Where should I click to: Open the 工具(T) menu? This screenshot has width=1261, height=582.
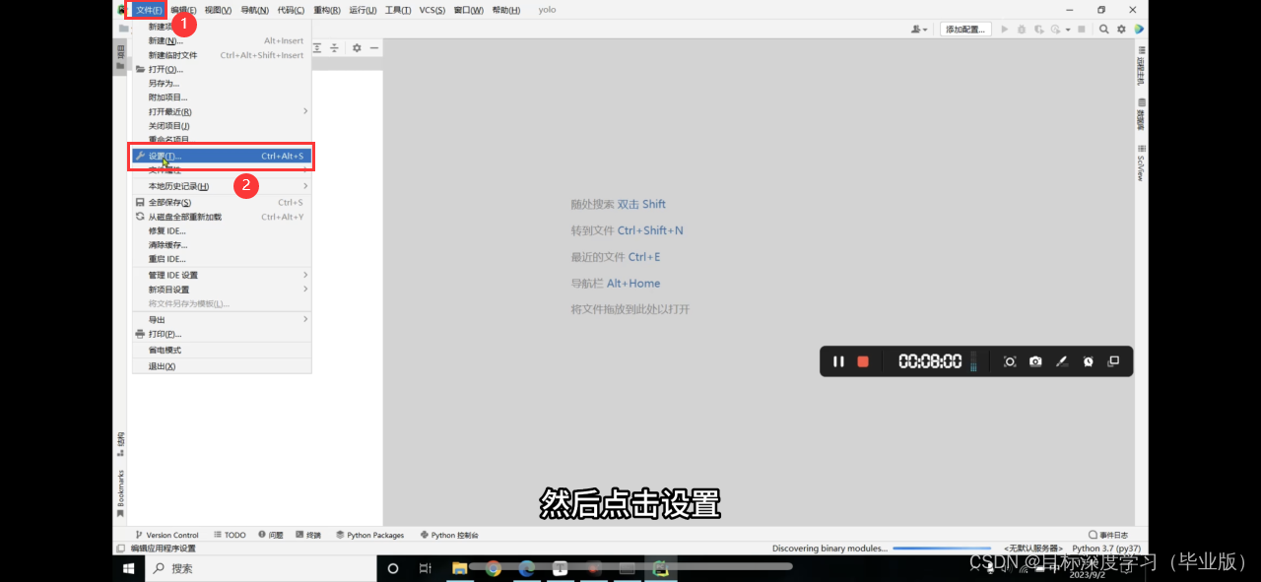(398, 10)
